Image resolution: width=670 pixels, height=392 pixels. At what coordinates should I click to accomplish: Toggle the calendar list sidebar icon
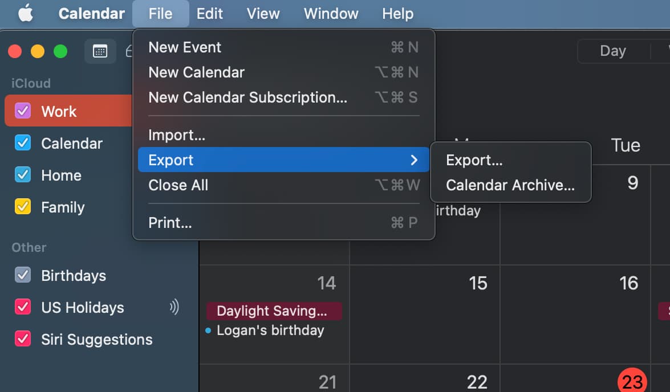point(100,51)
